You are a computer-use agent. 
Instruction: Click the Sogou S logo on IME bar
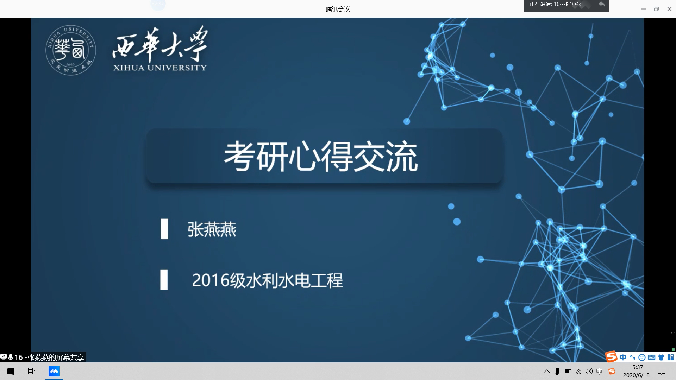611,357
